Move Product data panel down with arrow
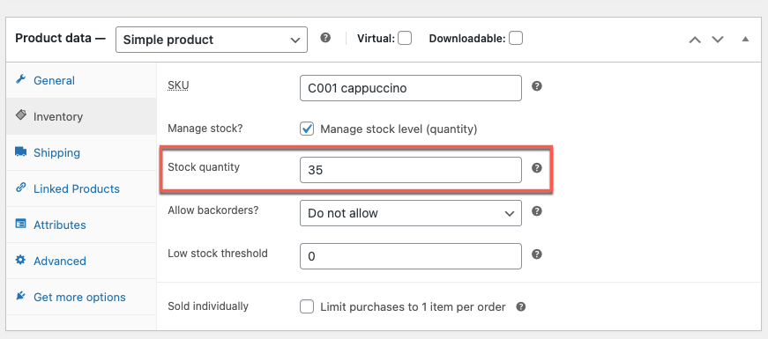This screenshot has width=768, height=339. pos(718,39)
